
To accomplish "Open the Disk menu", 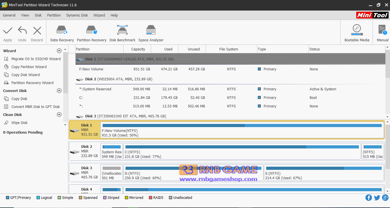I will [38, 15].
